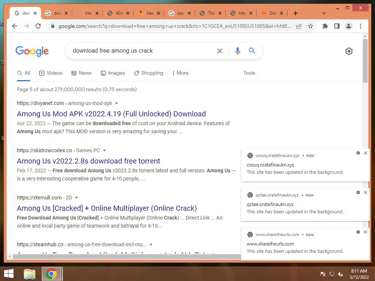
Task: Open a new tab with the plus button
Action: (x=296, y=13)
